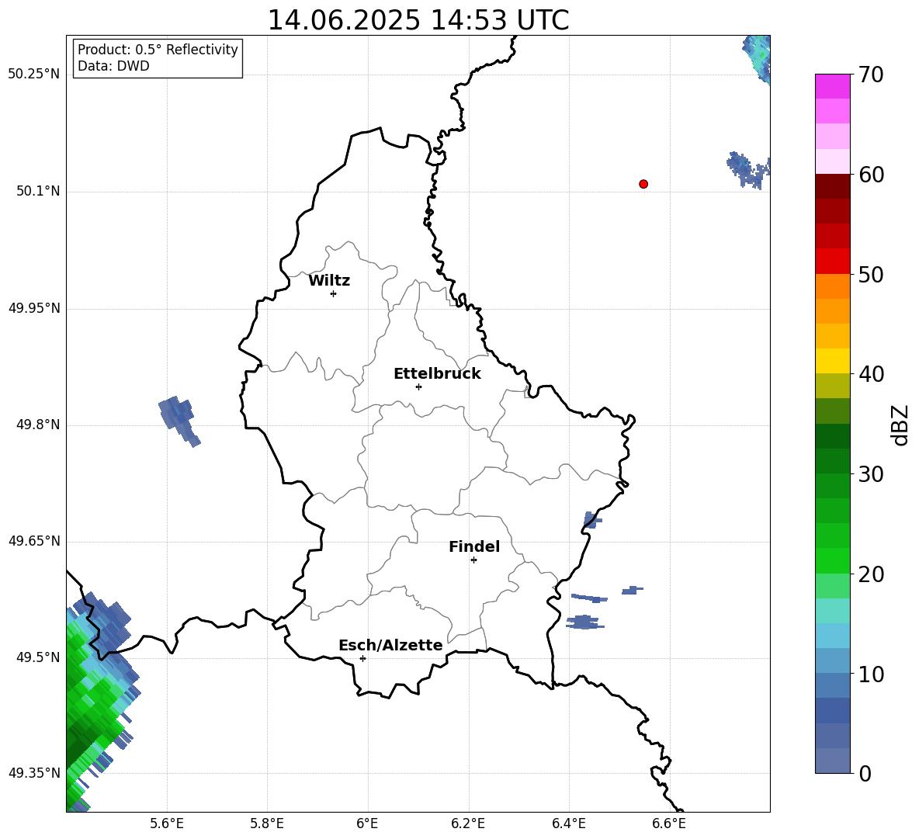Click the turquoise colorbar band near 16 dBZ

(x=832, y=611)
